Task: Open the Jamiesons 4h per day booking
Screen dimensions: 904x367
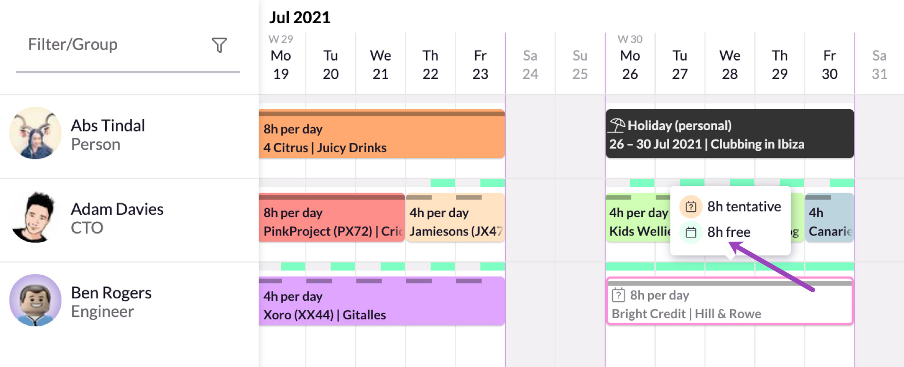Action: pyautogui.click(x=455, y=218)
